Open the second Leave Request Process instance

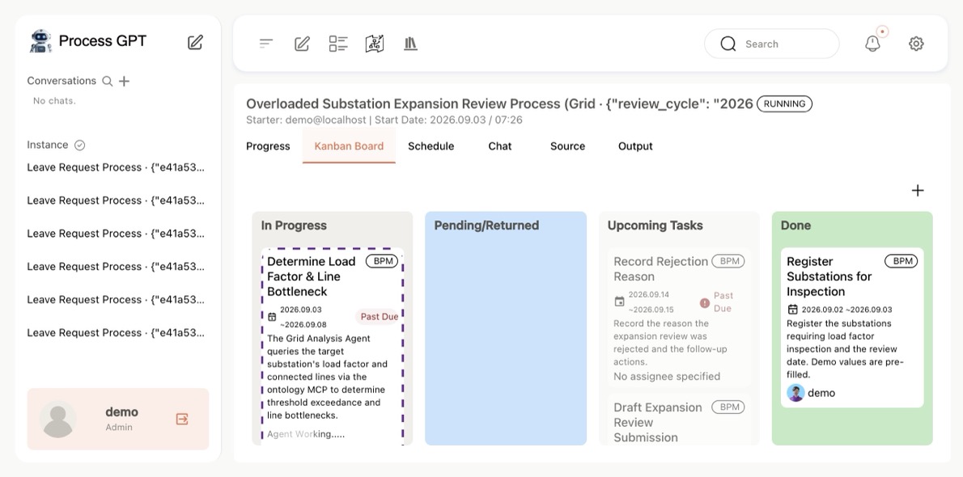point(116,201)
